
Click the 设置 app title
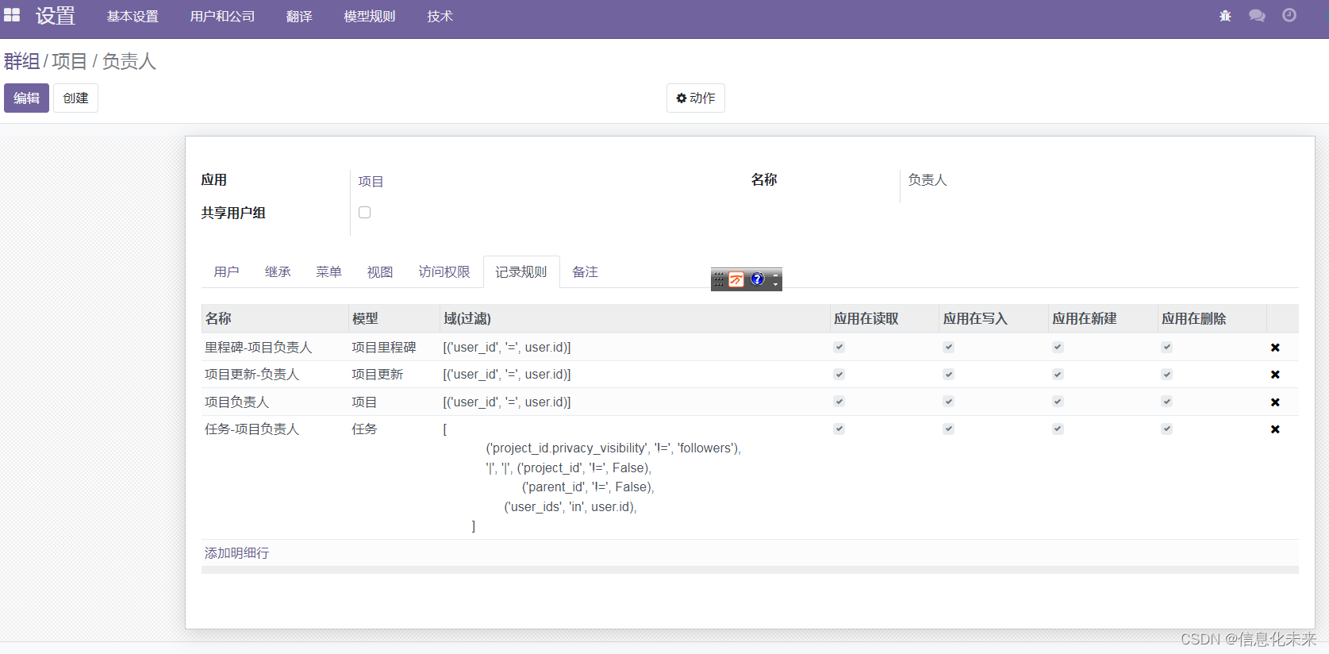56,16
